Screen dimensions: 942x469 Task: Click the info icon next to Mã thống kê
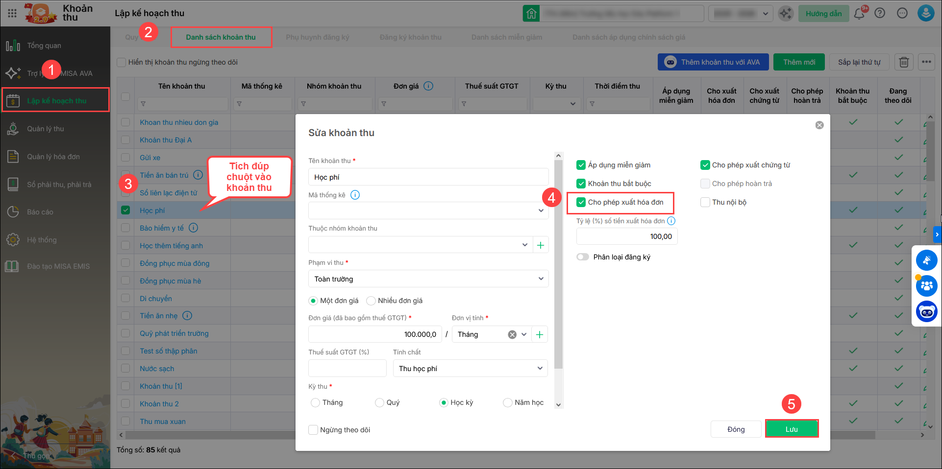point(355,195)
